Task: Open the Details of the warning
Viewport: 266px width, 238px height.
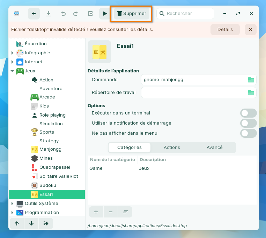Action: pos(225,30)
